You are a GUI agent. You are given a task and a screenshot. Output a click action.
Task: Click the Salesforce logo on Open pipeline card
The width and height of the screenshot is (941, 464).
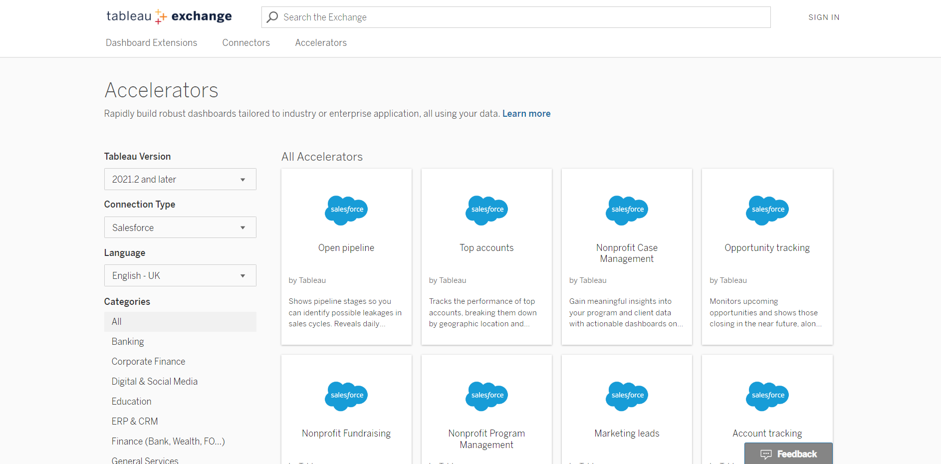coord(346,210)
